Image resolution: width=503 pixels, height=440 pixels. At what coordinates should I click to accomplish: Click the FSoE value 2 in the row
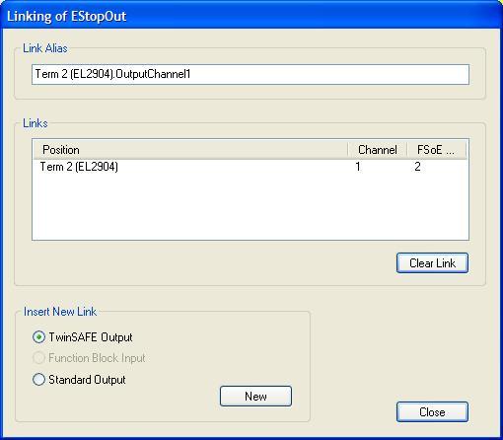point(417,167)
